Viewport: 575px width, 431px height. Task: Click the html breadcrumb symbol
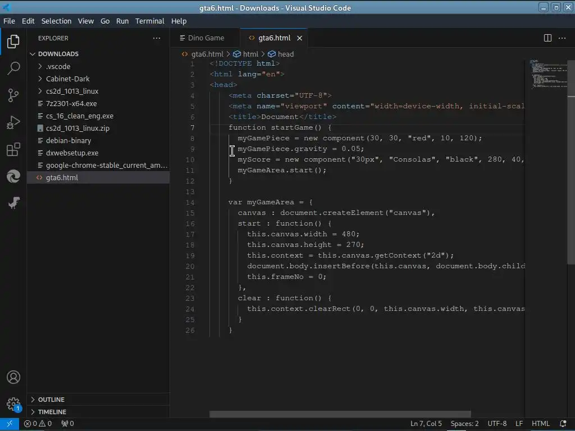(x=246, y=54)
